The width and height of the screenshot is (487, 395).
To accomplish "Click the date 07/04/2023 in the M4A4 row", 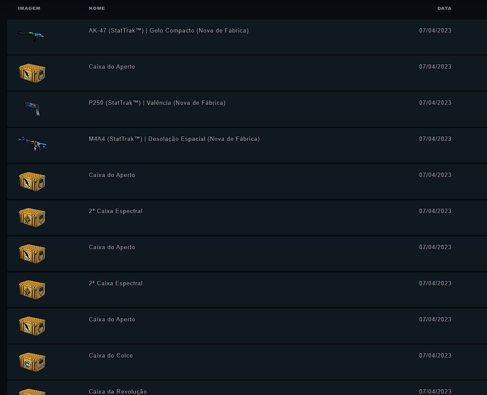I will click(435, 139).
